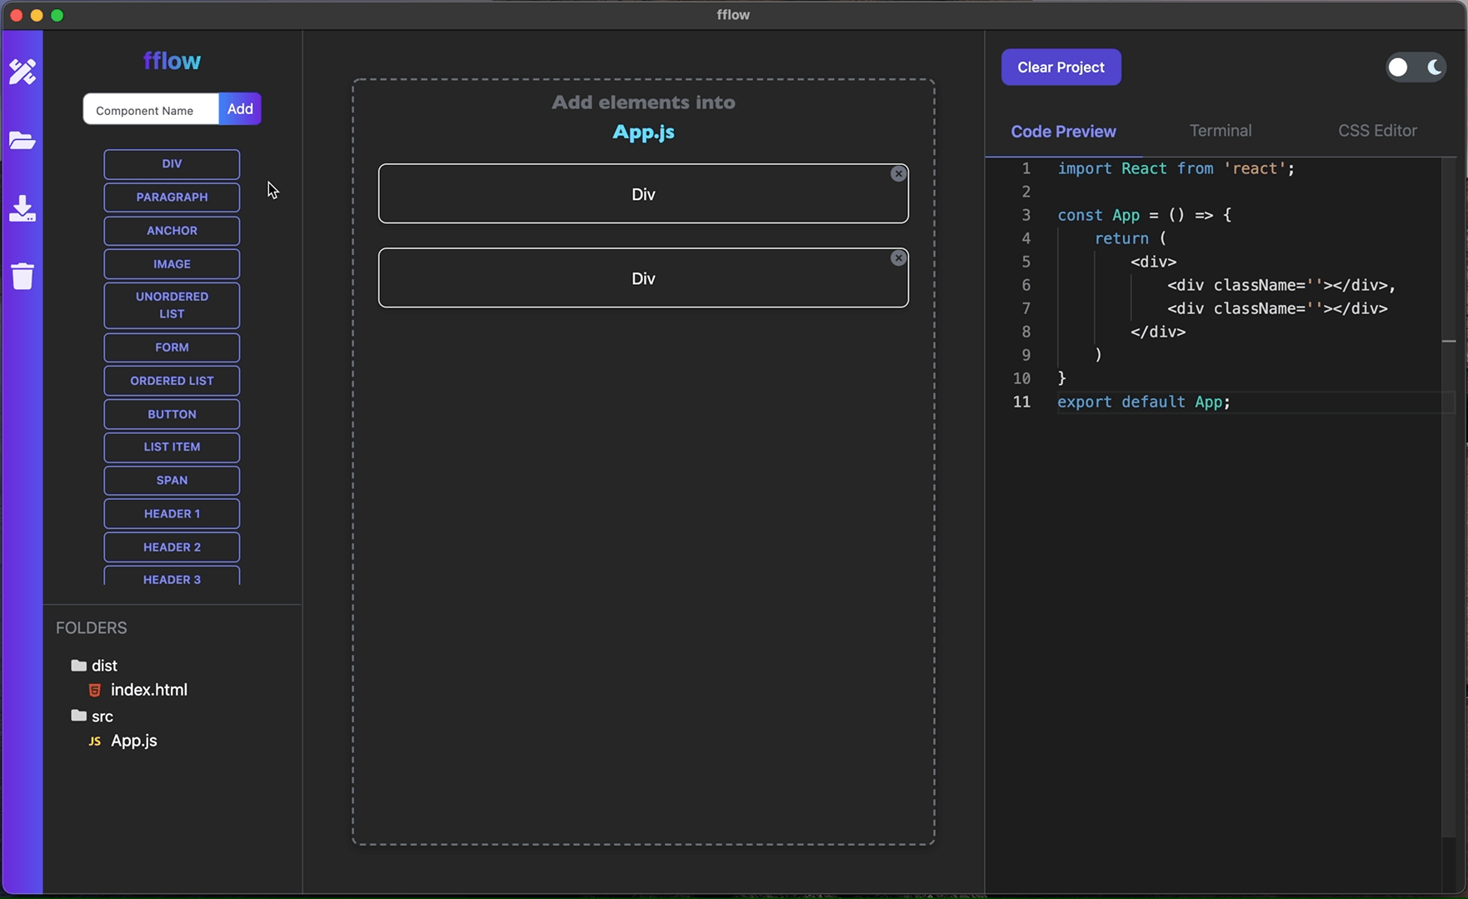Click the trash can icon in sidebar
The image size is (1468, 899).
[x=22, y=276]
